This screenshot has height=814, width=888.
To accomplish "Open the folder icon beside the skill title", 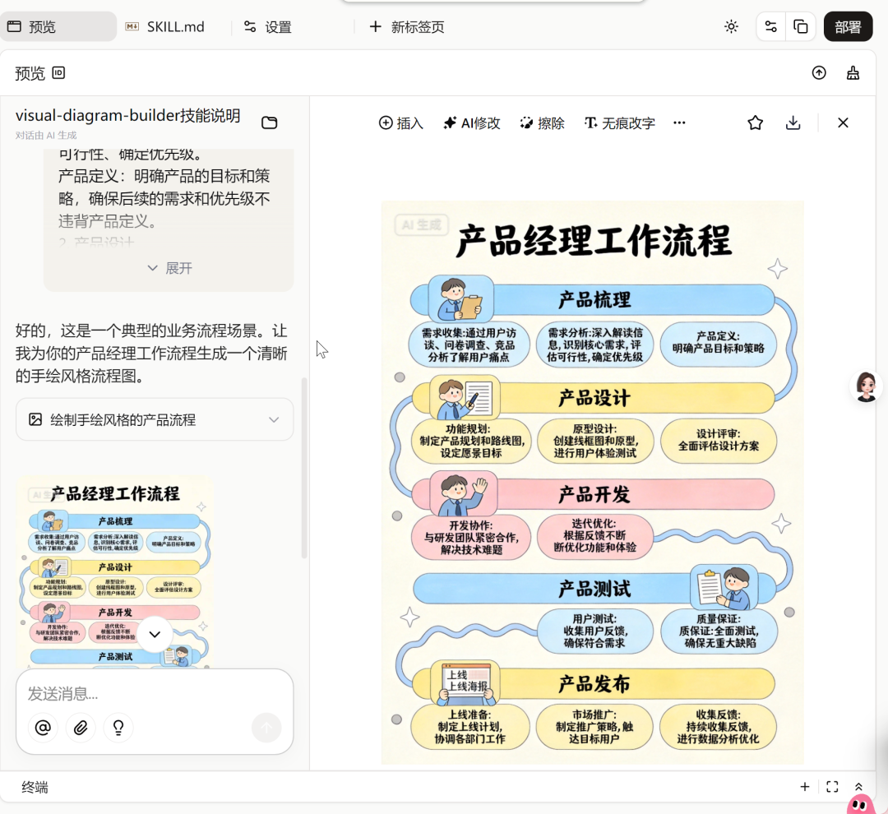I will [x=269, y=123].
